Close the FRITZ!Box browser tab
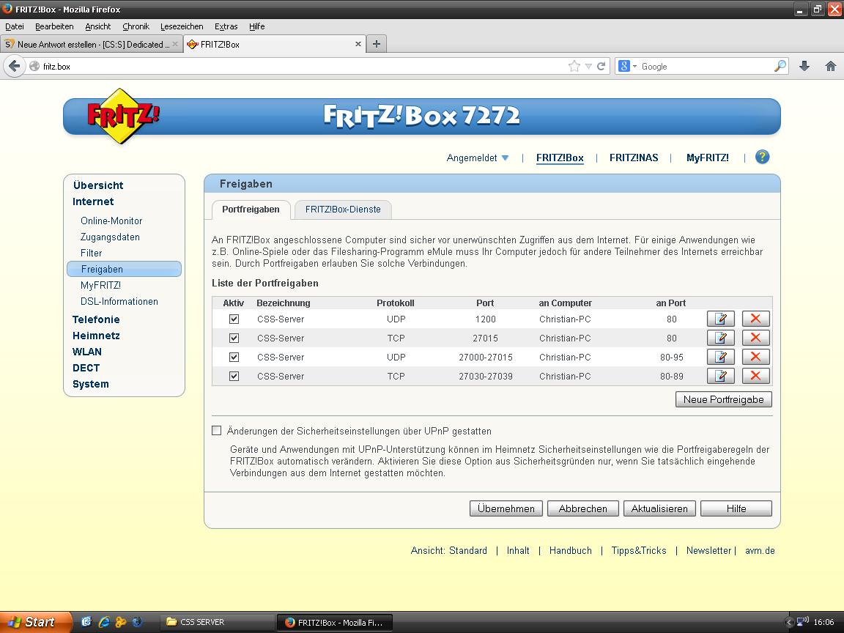The image size is (844, 633). pos(358,44)
